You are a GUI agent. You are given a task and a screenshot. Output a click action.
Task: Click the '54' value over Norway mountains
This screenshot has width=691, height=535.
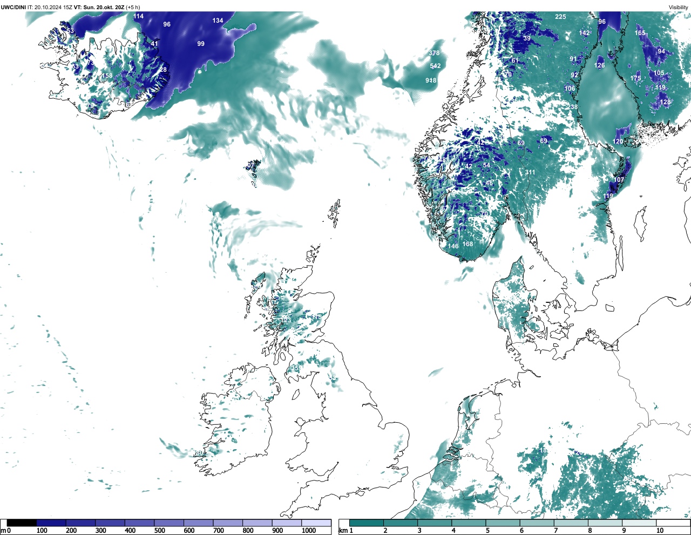tap(486, 166)
